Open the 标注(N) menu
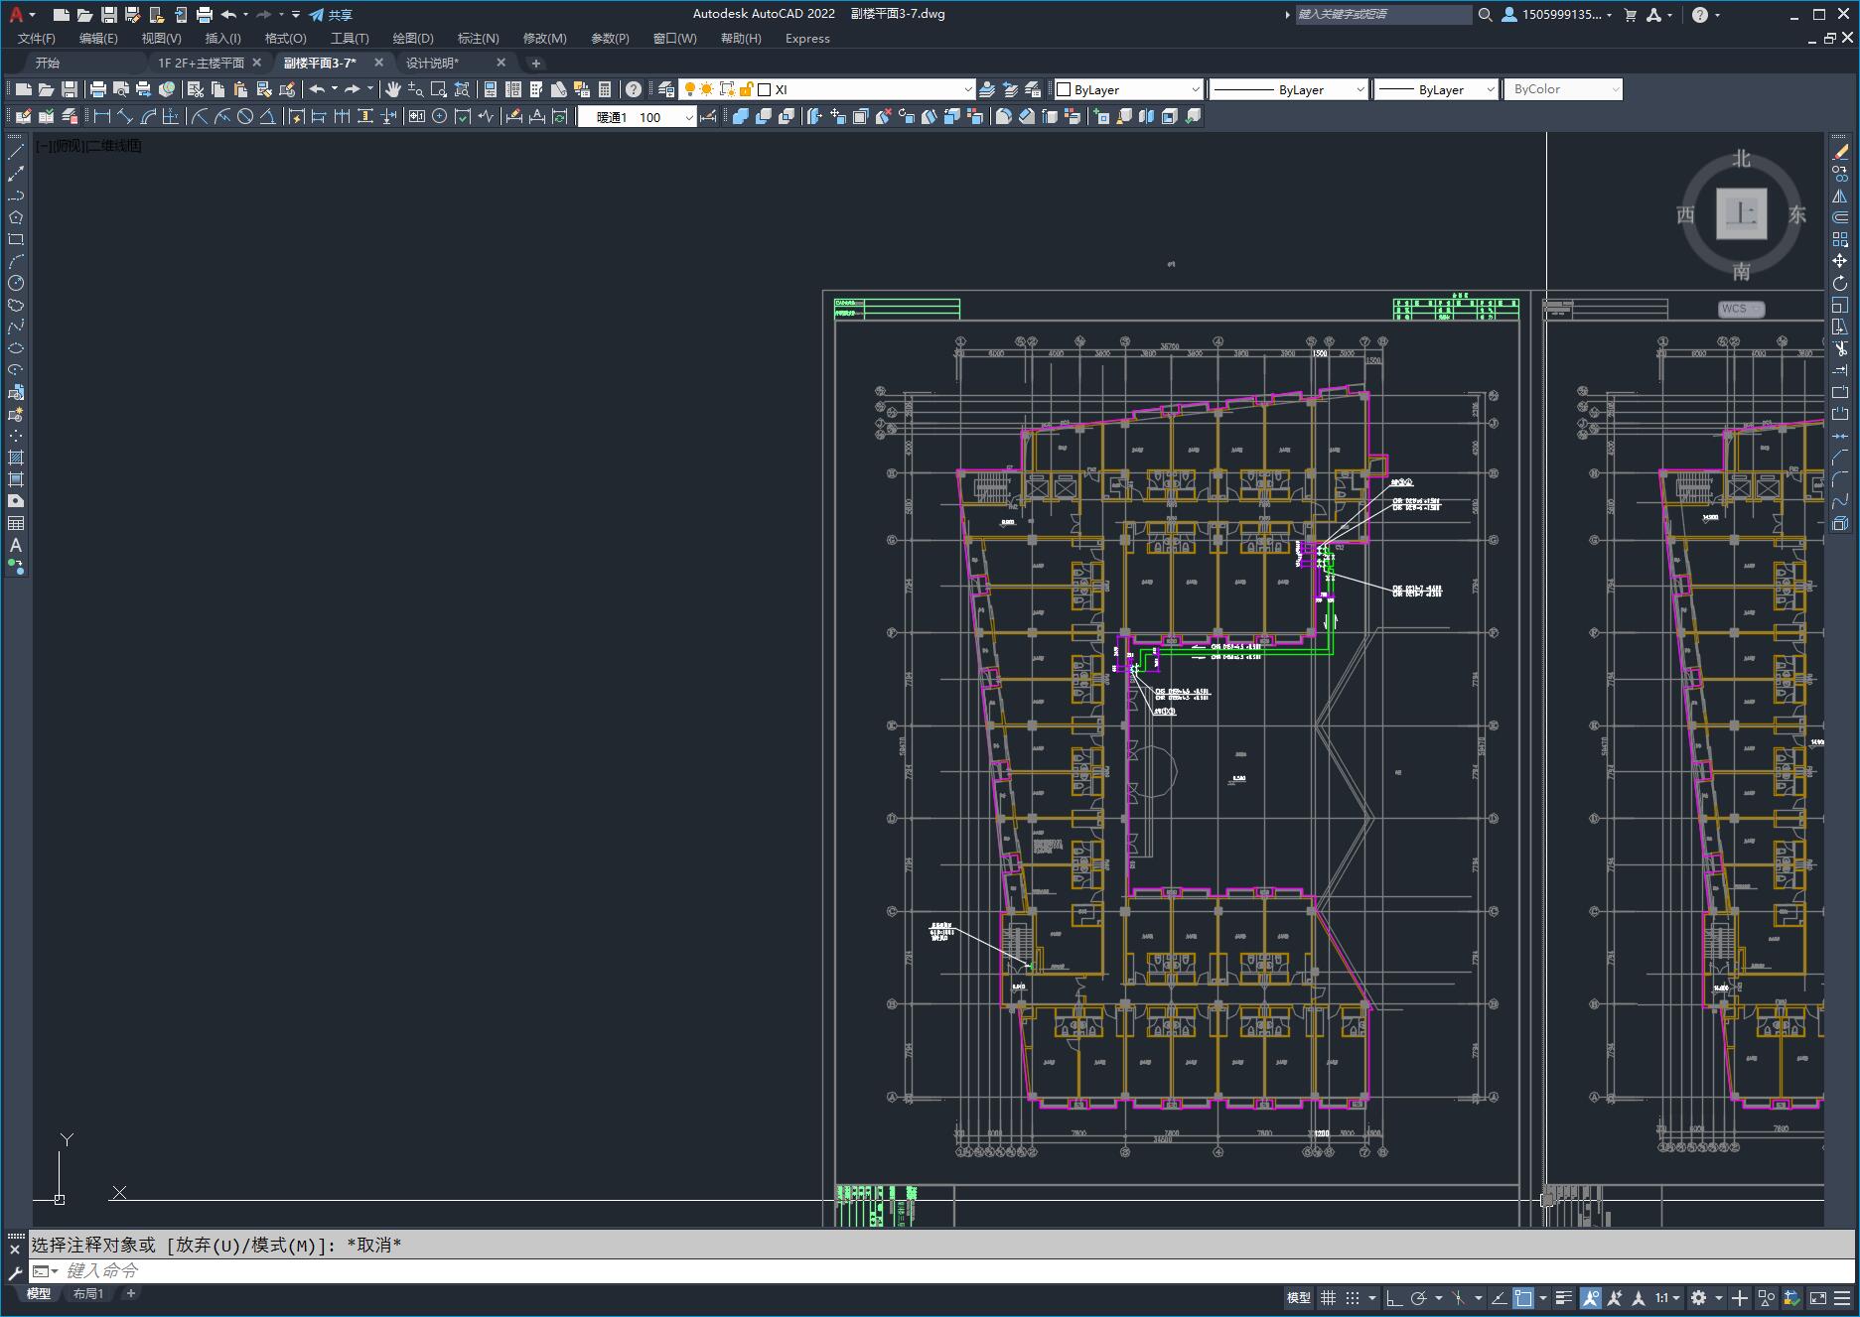The image size is (1860, 1317). click(x=478, y=39)
